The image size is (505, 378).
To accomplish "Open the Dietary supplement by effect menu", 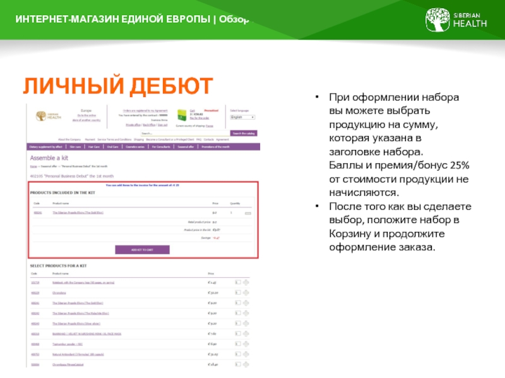I will click(x=45, y=147).
